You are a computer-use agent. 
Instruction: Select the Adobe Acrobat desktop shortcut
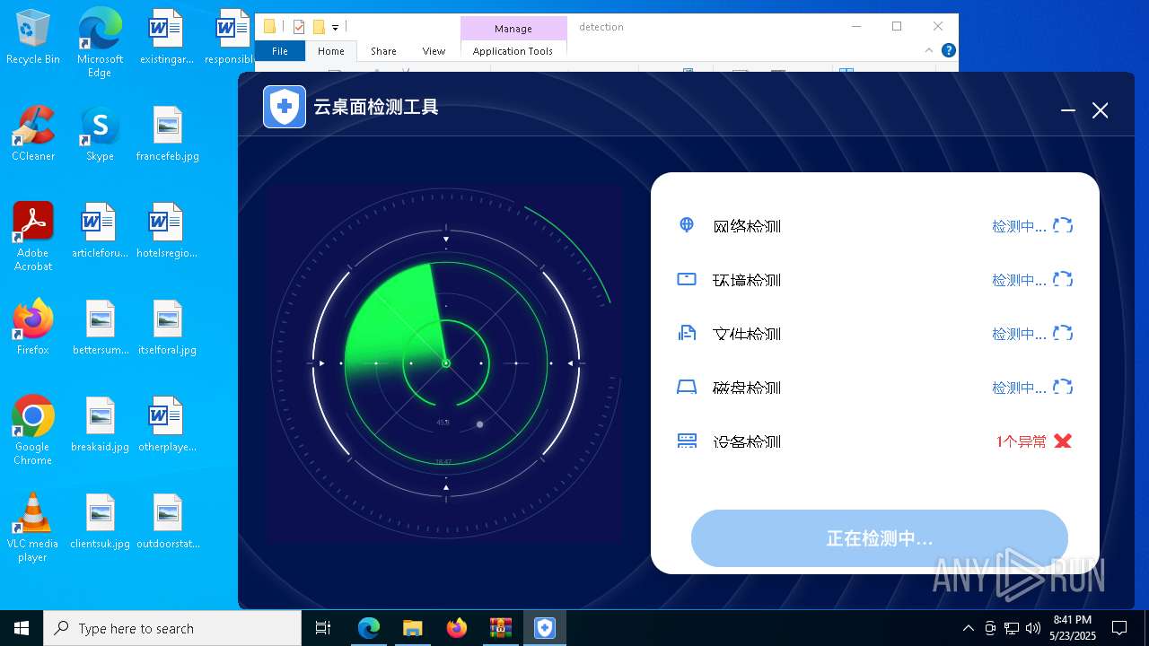(33, 237)
